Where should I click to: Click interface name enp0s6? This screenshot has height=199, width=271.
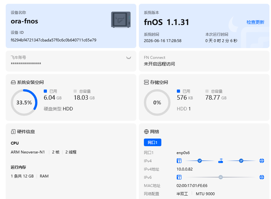183,153
